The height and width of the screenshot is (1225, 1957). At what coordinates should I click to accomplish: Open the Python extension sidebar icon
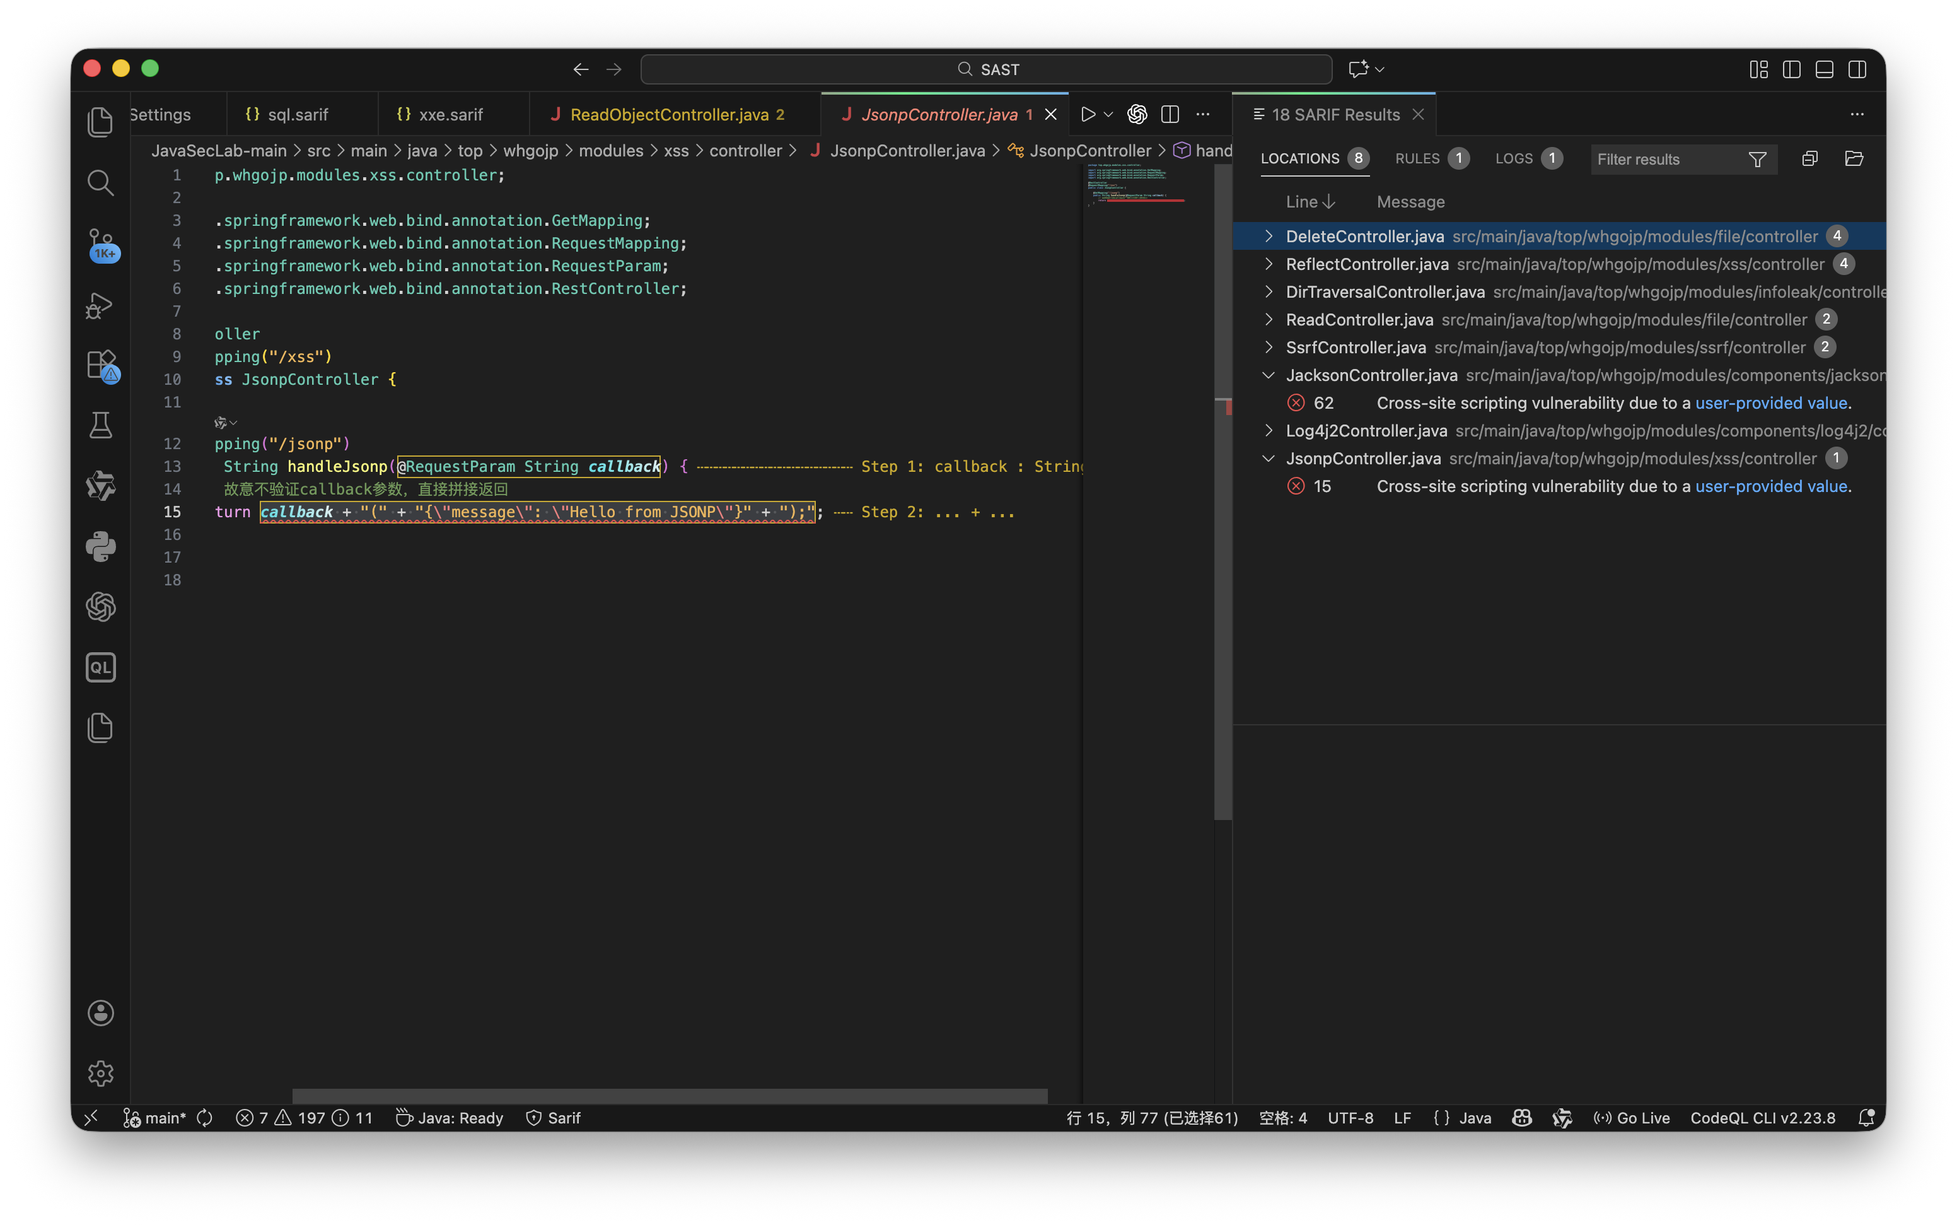click(100, 547)
